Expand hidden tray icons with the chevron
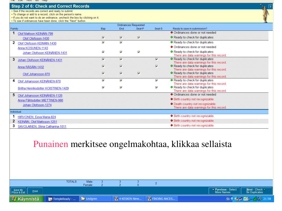Image resolution: width=282 pixels, height=211 pixels. [x=232, y=199]
